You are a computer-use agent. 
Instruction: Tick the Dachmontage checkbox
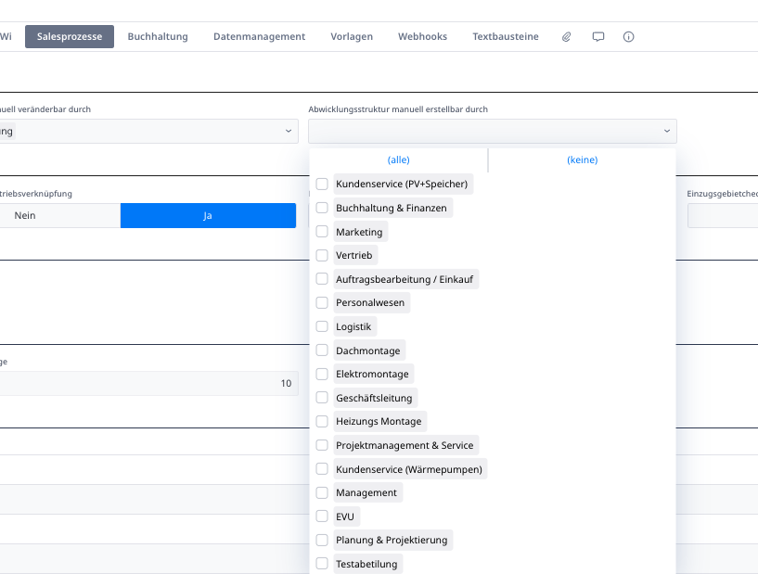[x=322, y=351]
